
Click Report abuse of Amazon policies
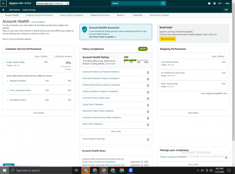point(8,39)
